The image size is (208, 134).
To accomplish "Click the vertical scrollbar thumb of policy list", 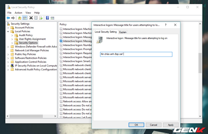I will [200, 63].
